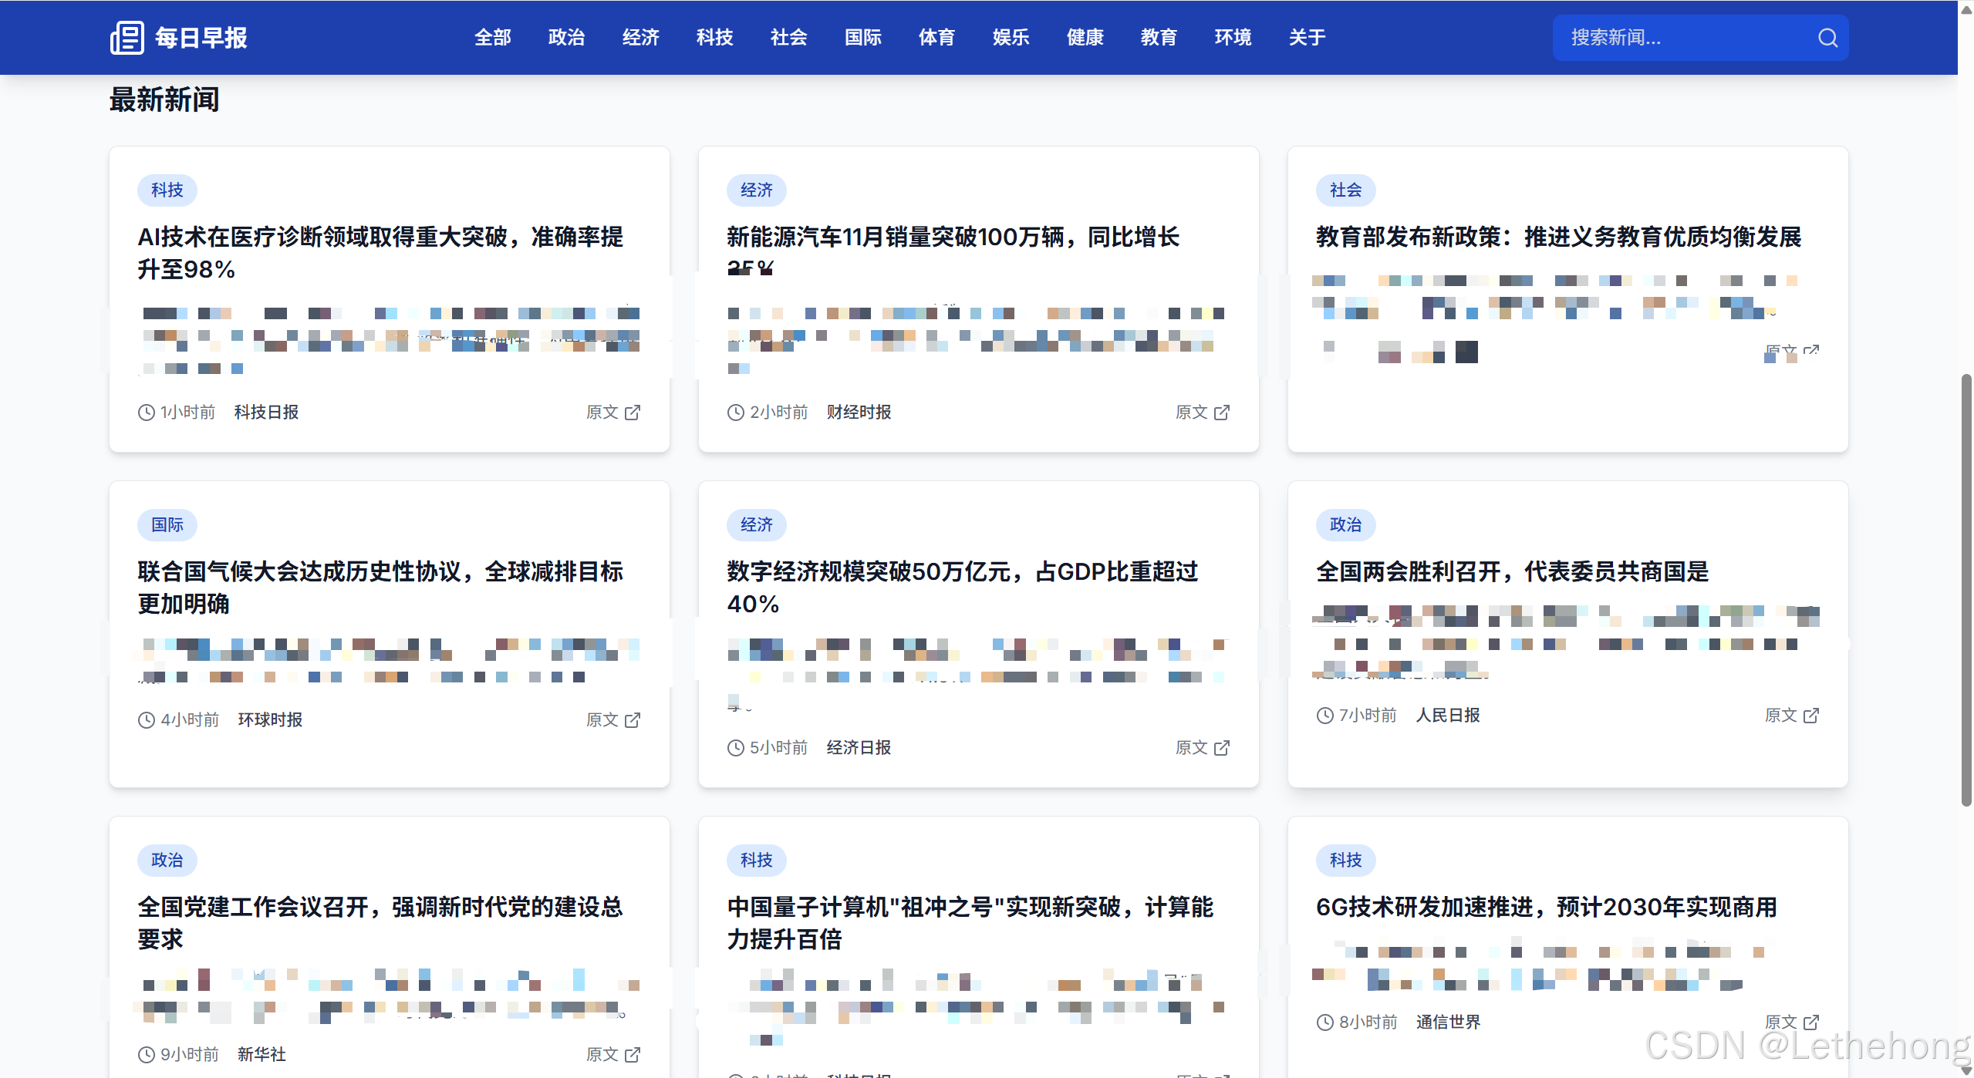Select the 全部 navigation tab
This screenshot has width=1974, height=1078.
[492, 37]
